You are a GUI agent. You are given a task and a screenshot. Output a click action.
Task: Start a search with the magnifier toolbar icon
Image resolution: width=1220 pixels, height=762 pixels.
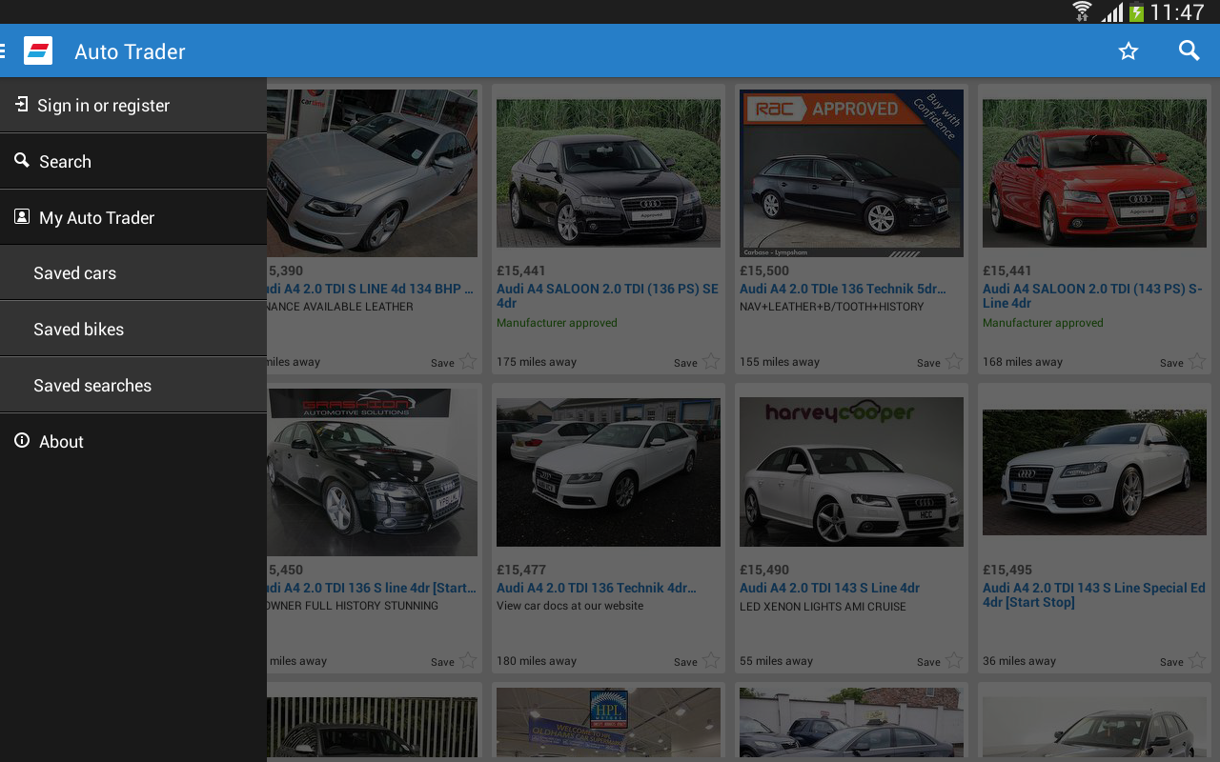click(1189, 50)
